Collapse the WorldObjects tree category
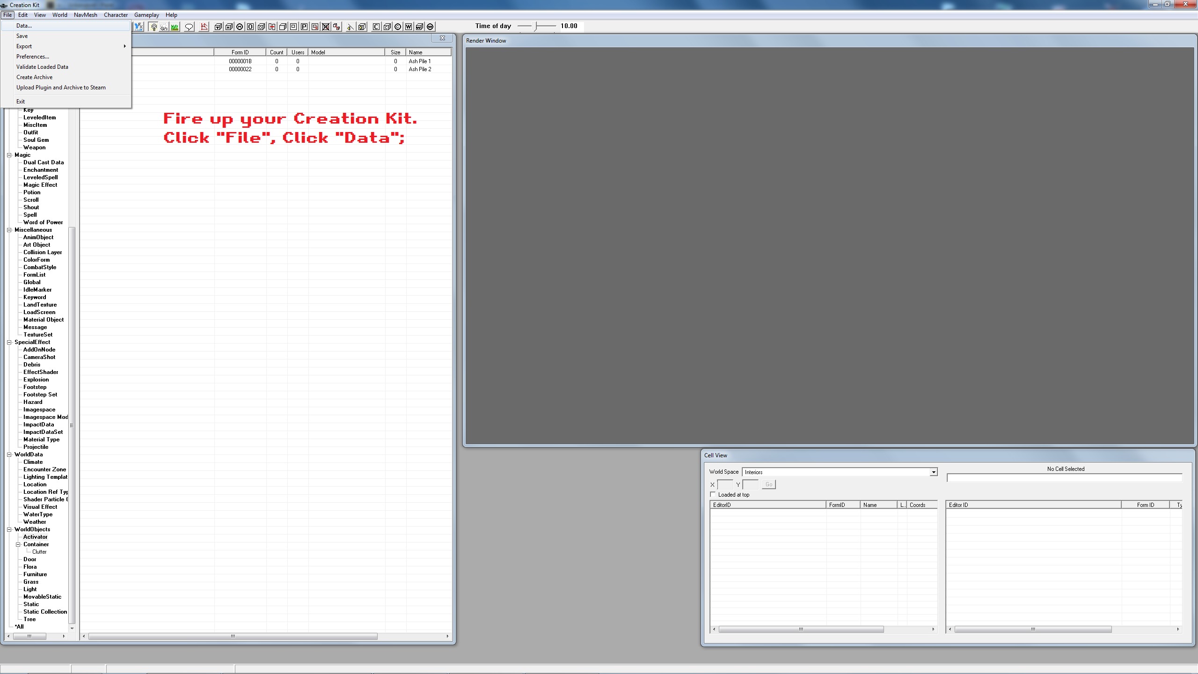This screenshot has width=1198, height=674. [x=9, y=529]
